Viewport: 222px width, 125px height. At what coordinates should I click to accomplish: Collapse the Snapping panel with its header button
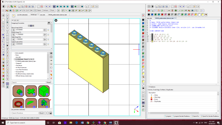[49, 23]
